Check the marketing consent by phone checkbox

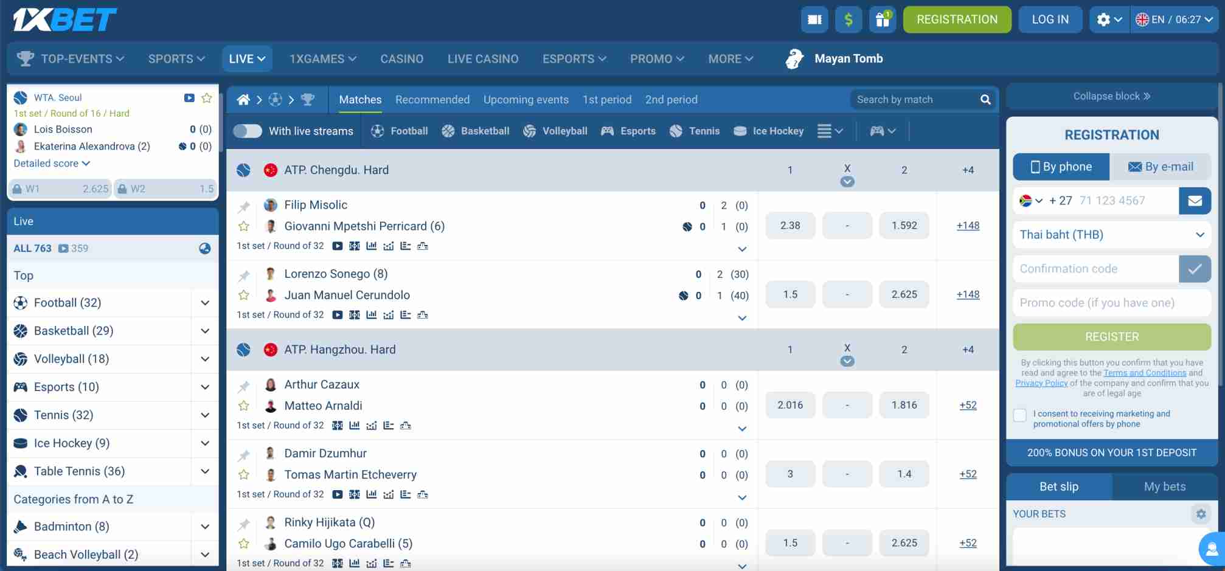coord(1020,415)
